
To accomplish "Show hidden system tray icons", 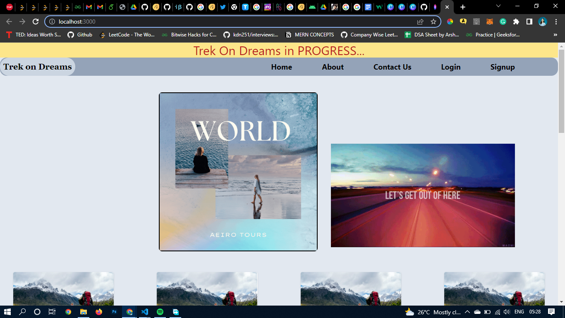I will (x=467, y=312).
